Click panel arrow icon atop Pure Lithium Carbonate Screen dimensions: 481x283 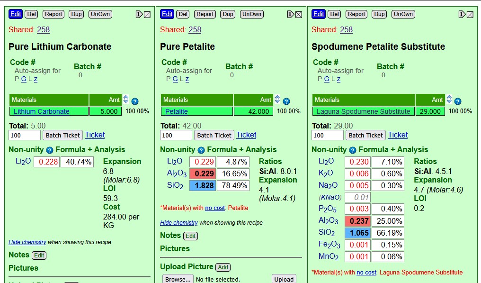pyautogui.click(x=139, y=14)
